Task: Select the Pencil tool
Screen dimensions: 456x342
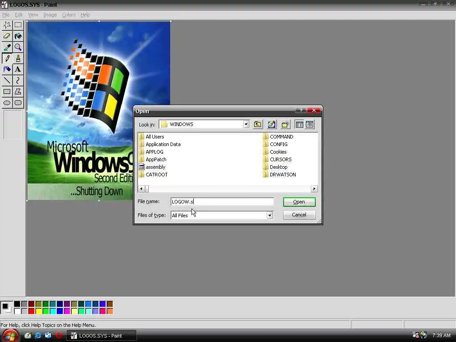Action: click(7, 58)
